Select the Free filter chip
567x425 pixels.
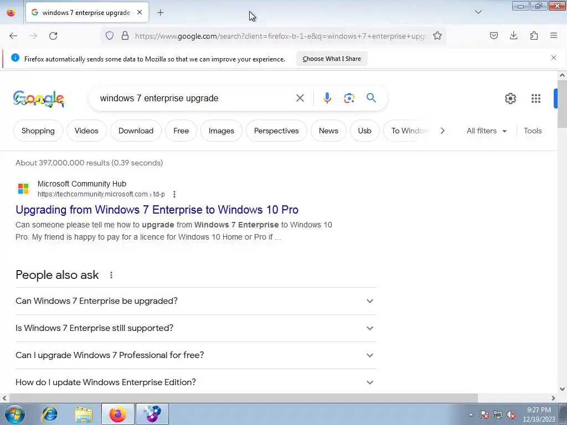point(181,131)
